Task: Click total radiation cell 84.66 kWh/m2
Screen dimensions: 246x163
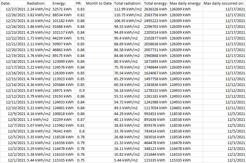Action: pos(128,55)
